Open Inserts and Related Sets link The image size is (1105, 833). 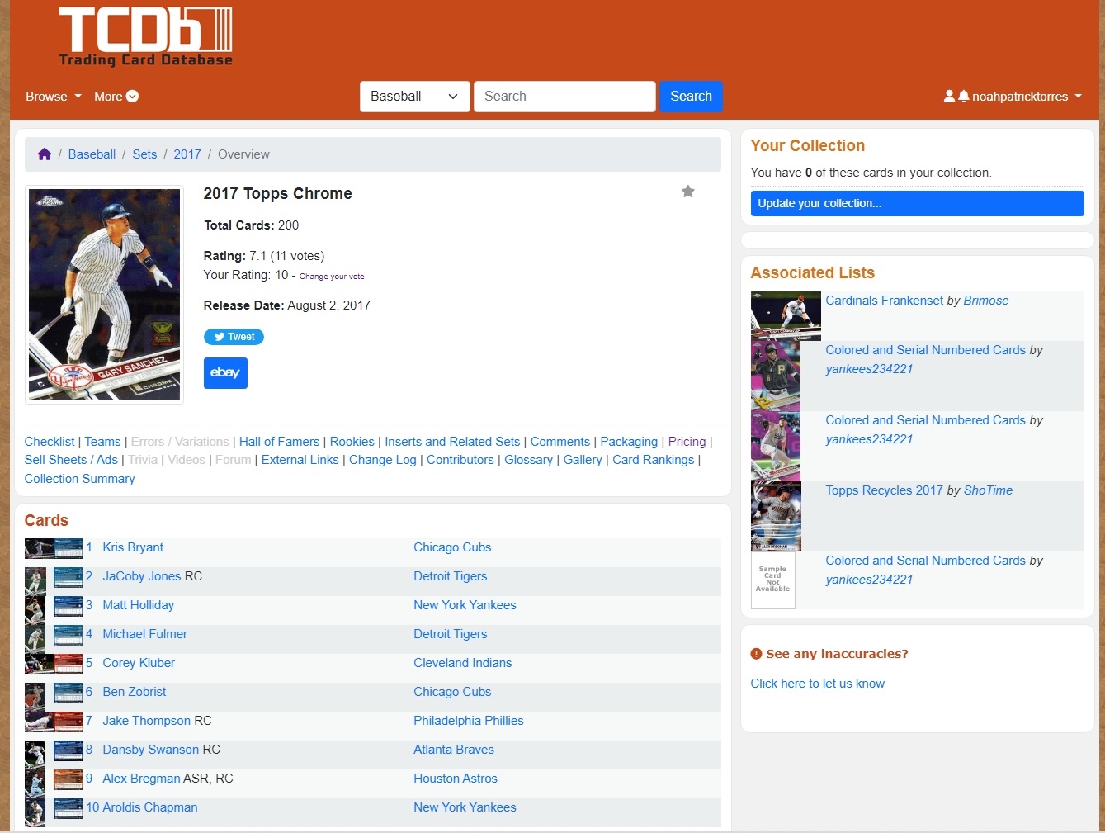click(x=452, y=442)
